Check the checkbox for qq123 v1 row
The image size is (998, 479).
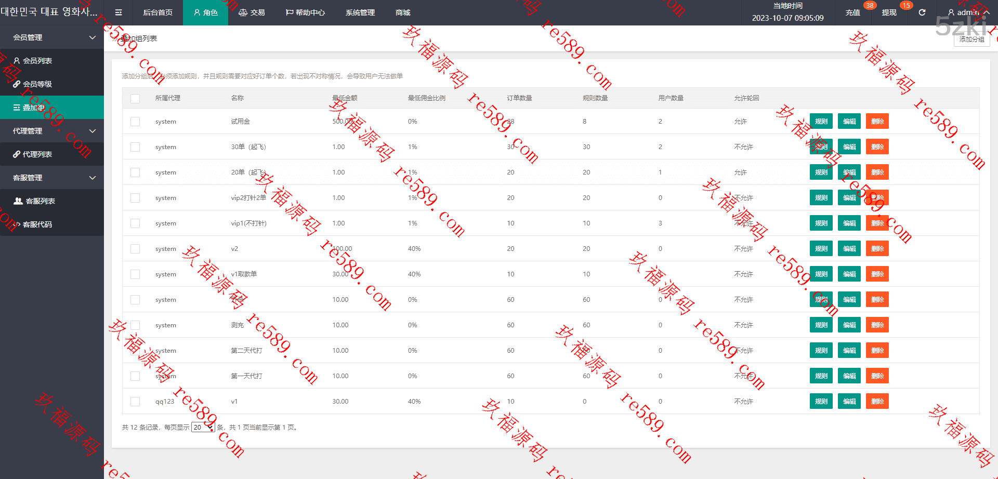135,402
